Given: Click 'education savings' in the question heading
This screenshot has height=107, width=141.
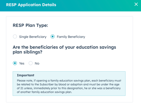Looking at the screenshot, I should point(96,47).
